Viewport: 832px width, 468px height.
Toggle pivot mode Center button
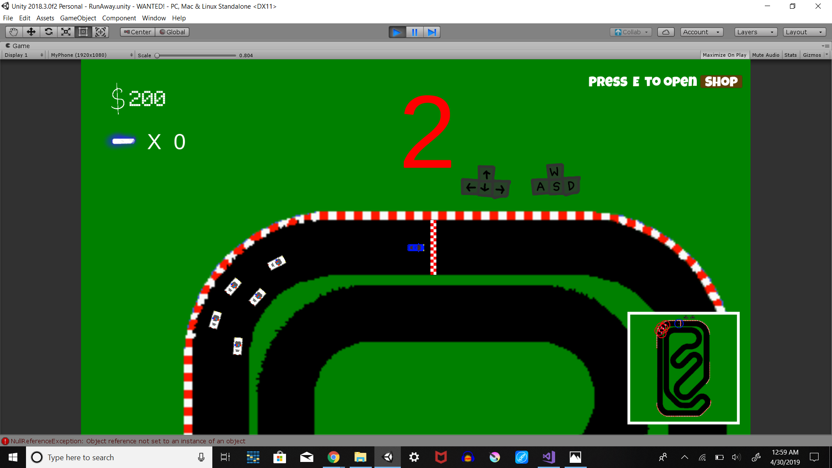click(x=137, y=32)
